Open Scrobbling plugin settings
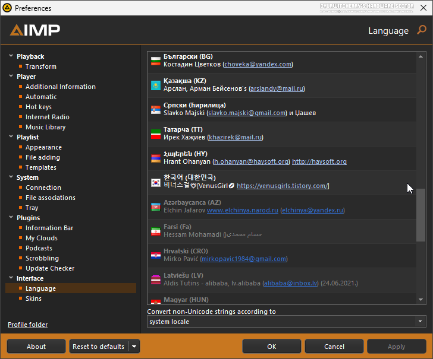 42,258
